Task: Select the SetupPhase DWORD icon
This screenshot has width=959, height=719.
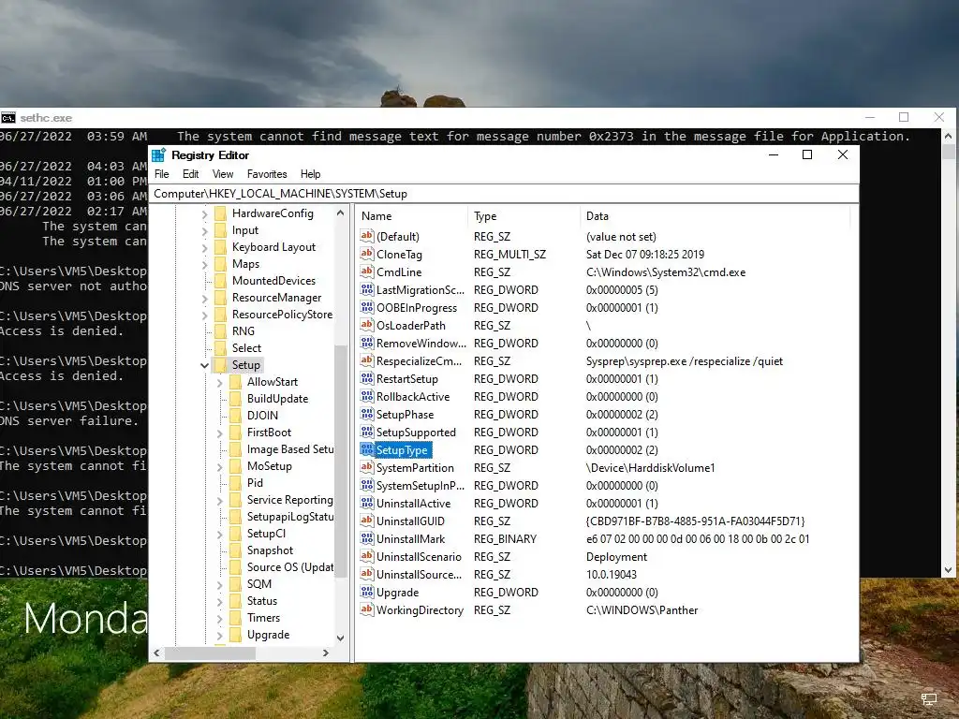Action: click(x=367, y=413)
